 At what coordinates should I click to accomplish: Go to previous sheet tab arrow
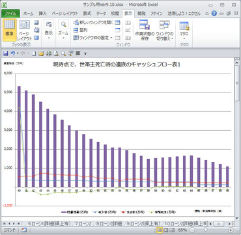pyautogui.click(x=9, y=223)
